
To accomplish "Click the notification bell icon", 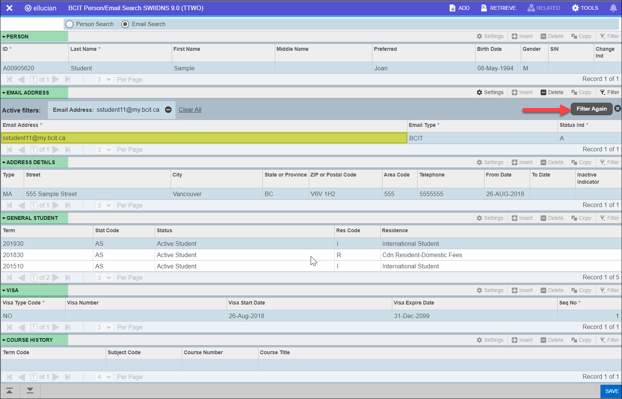I will point(613,8).
